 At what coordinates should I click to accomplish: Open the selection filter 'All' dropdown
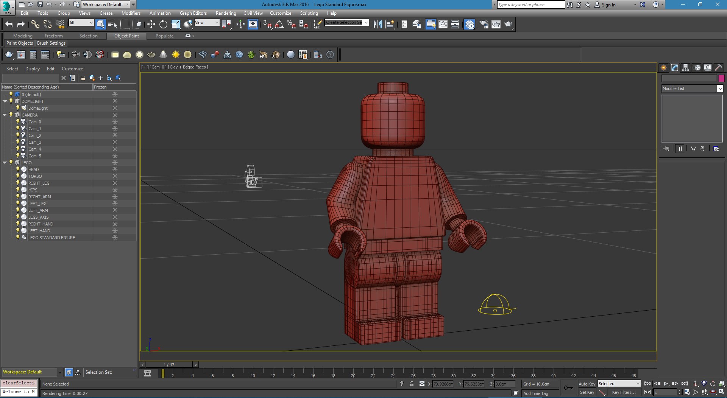(x=81, y=23)
